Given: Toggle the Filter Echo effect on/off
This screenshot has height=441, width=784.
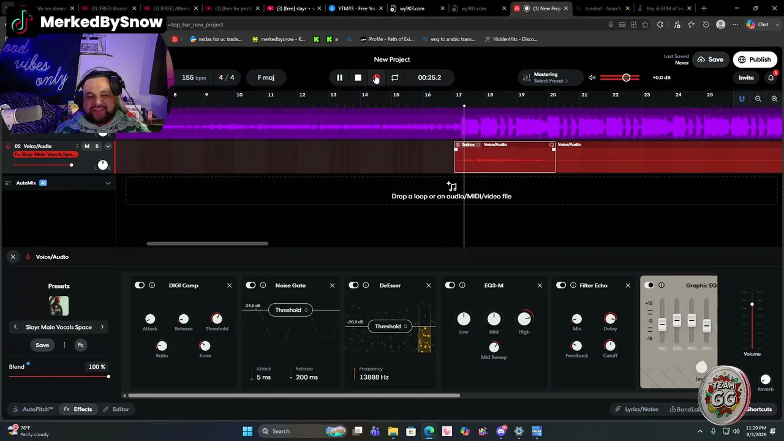Looking at the screenshot, I should [561, 285].
